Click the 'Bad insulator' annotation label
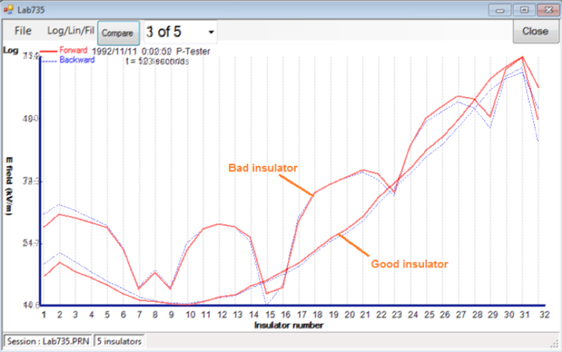 (x=262, y=168)
